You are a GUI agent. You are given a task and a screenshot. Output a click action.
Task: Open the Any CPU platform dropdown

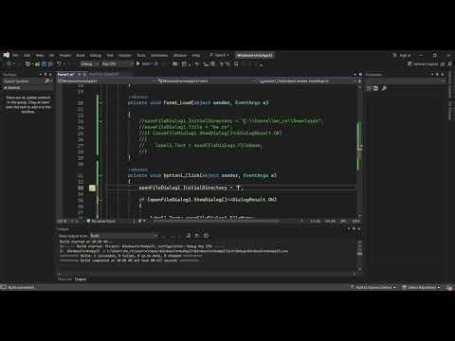(x=118, y=64)
